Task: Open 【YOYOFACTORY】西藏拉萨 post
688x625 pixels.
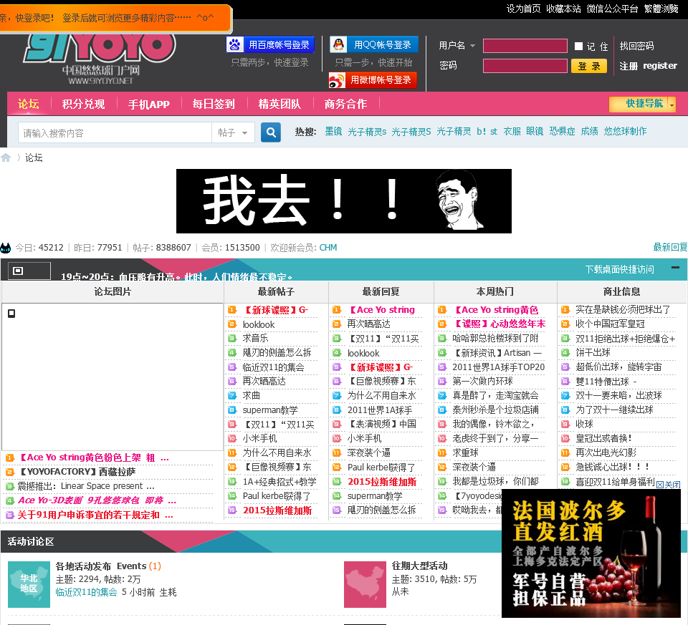Action: pyautogui.click(x=77, y=472)
